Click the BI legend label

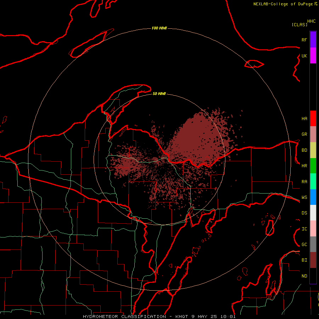click(304, 260)
